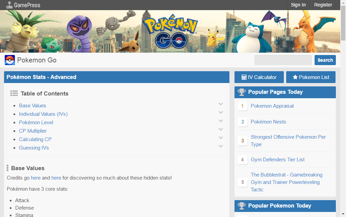Click the Table of Contents list icon
Viewport: 346px width, 217px height.
[14, 93]
